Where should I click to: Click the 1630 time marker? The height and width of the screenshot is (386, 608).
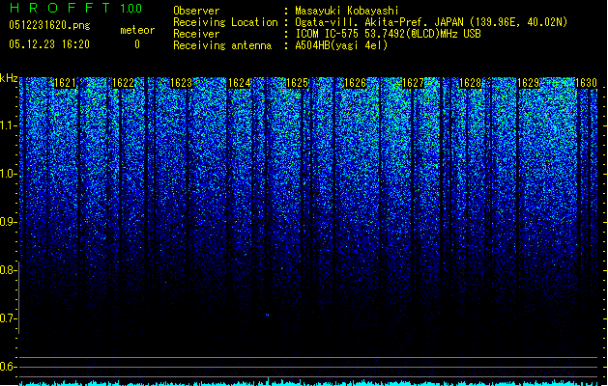pos(586,83)
